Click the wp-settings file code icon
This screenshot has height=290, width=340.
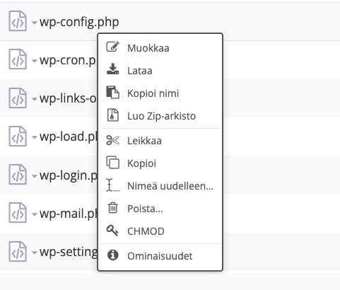(18, 251)
